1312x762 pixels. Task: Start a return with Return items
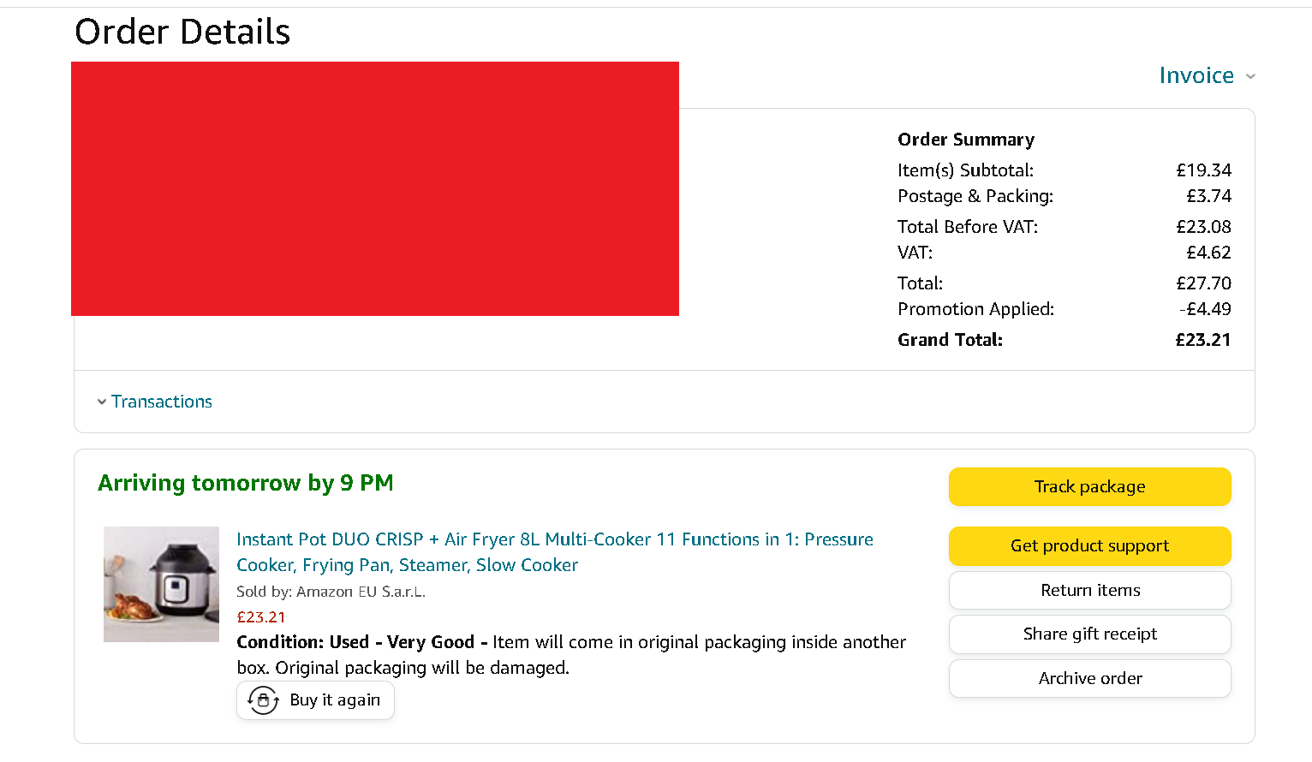(x=1089, y=590)
